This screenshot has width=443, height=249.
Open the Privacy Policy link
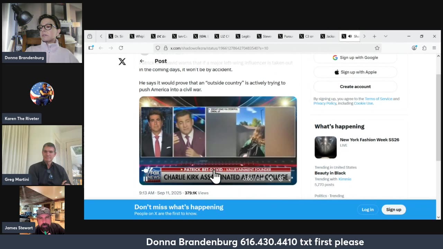coord(325,103)
